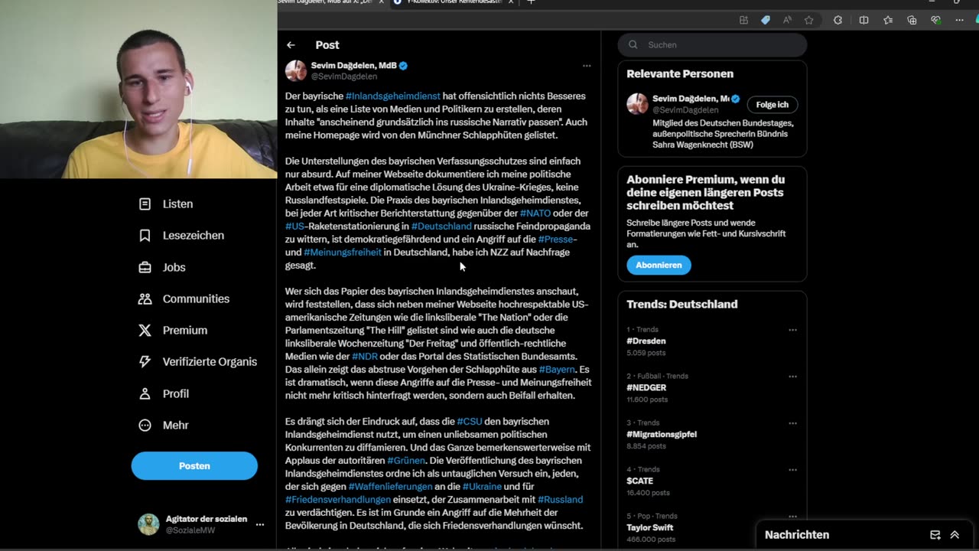979x551 pixels.
Task: Expand the Nachrichten messages drawer
Action: click(x=955, y=535)
